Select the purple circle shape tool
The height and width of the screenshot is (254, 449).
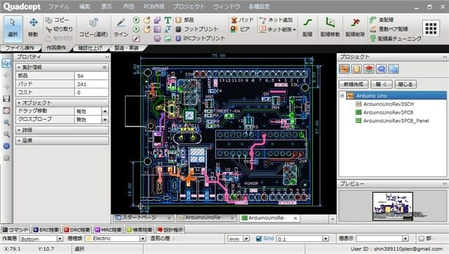pyautogui.click(x=157, y=39)
